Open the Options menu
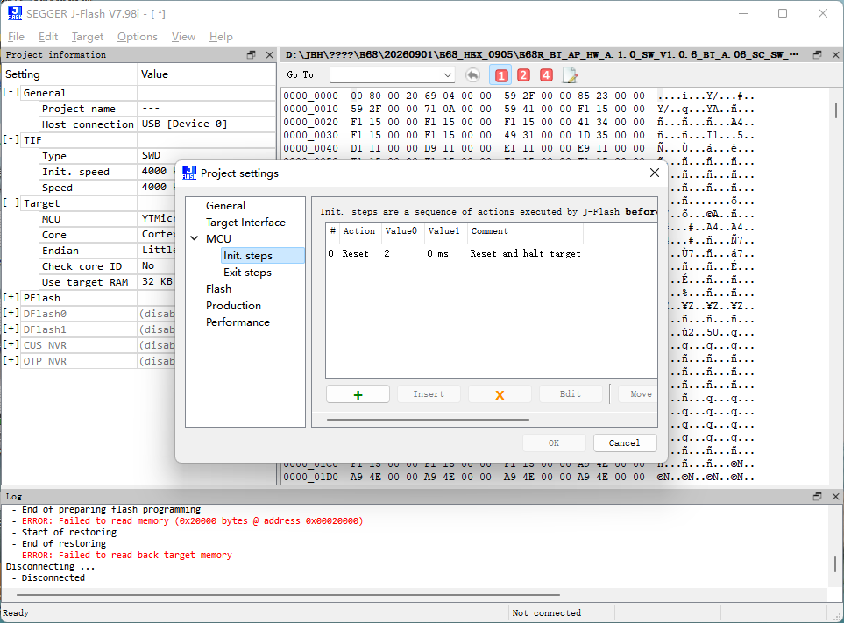The height and width of the screenshot is (623, 844). click(x=138, y=37)
